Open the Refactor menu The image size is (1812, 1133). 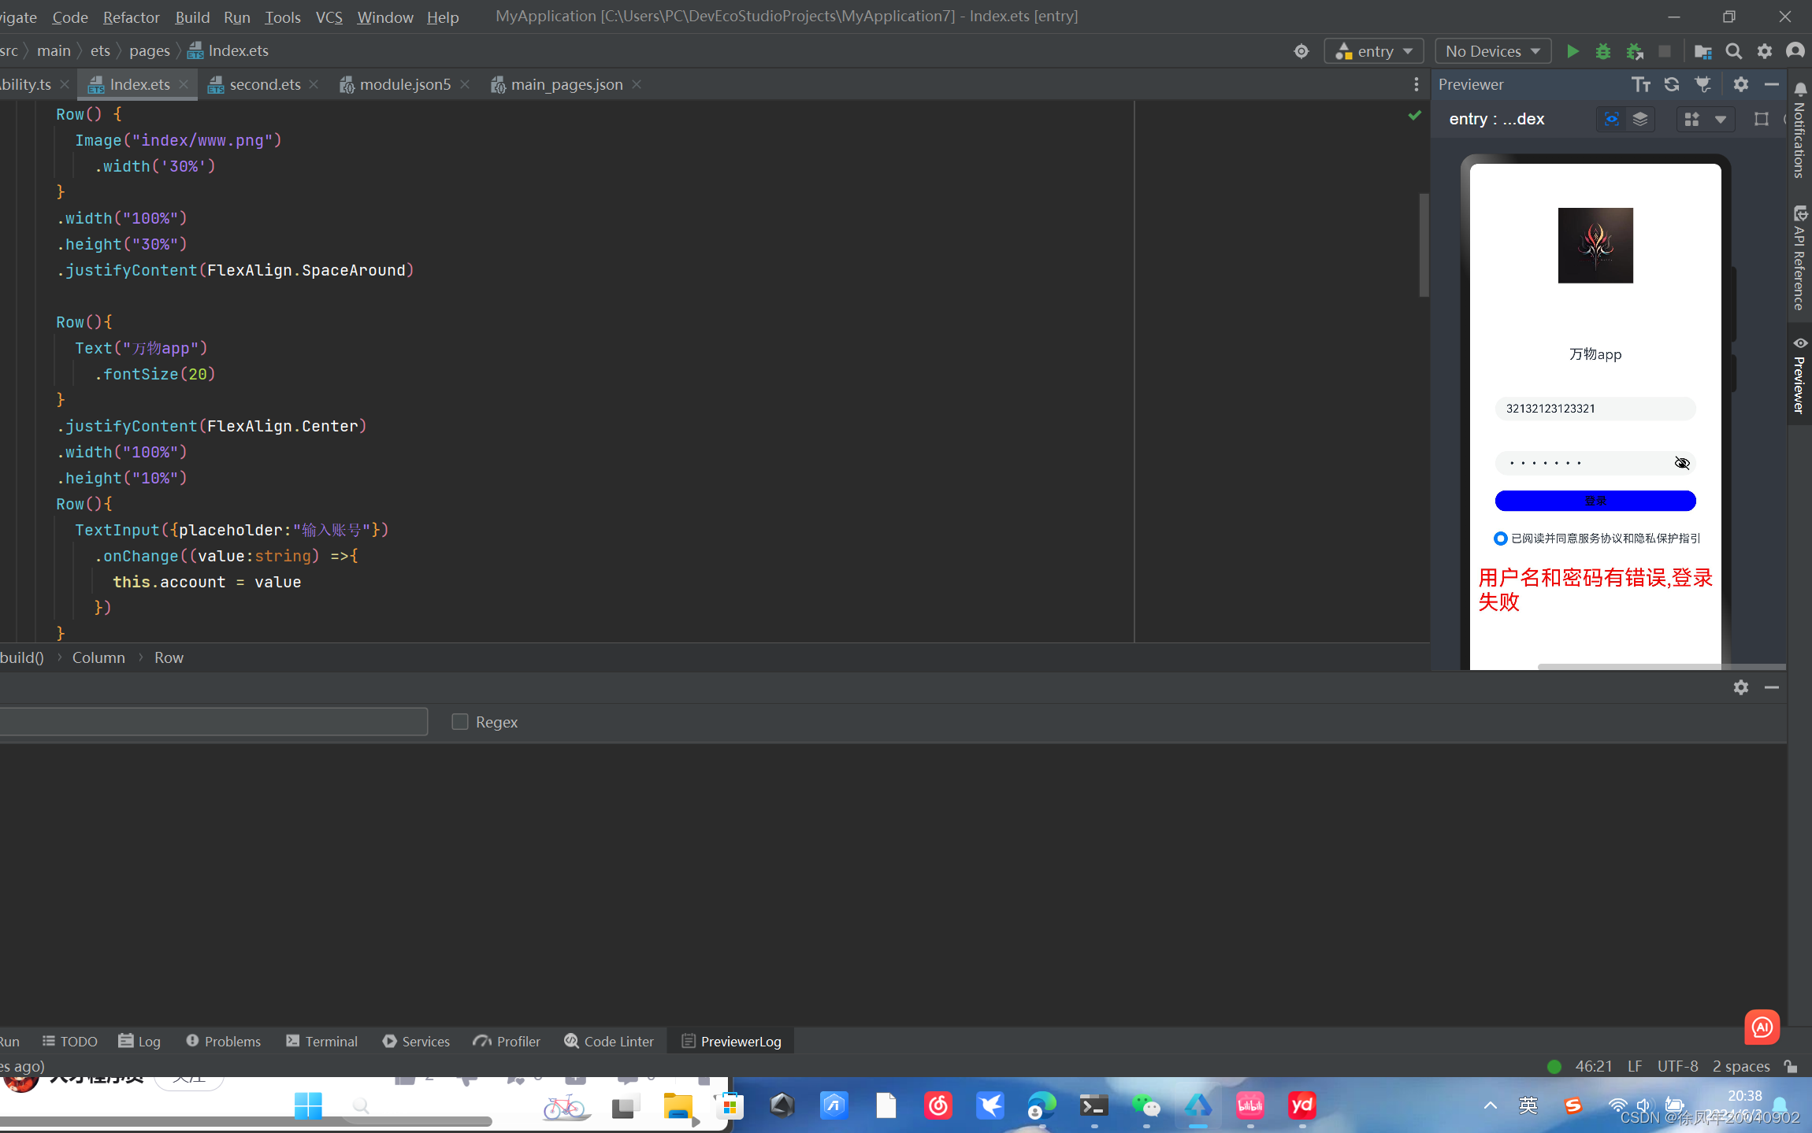click(x=131, y=17)
